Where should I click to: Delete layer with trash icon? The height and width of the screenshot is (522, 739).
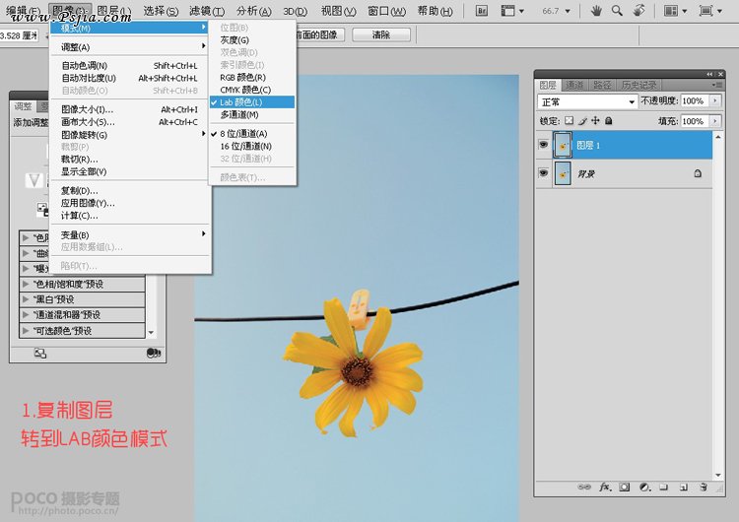click(x=703, y=487)
